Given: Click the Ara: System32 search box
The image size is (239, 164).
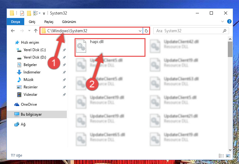Looking at the screenshot, I should [191, 31].
